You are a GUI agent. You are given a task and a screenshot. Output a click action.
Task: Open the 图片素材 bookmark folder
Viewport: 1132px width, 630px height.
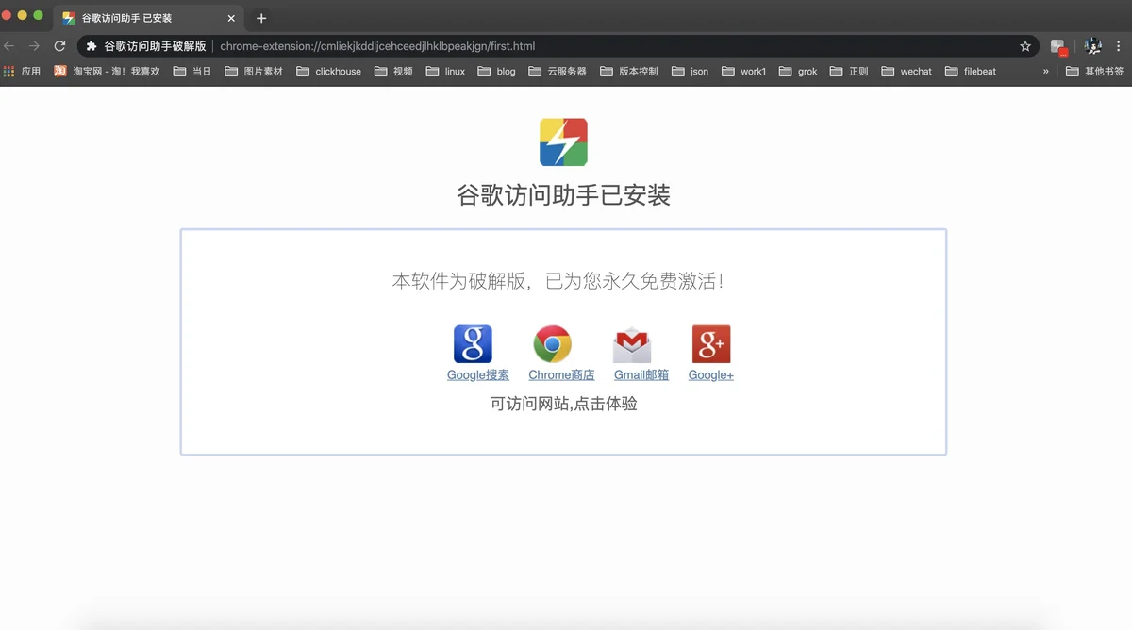point(254,72)
